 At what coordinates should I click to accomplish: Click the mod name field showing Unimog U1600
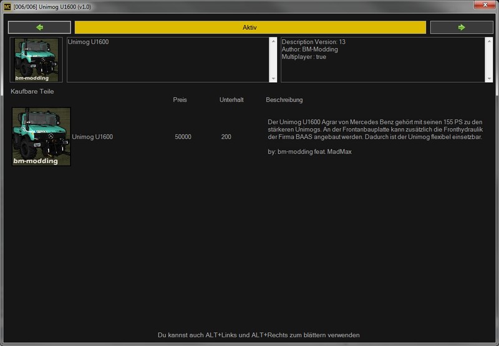168,60
